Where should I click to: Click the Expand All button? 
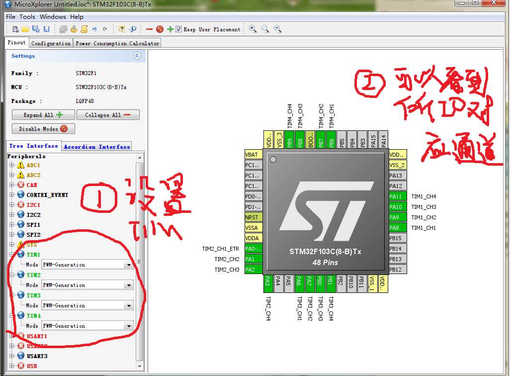coord(43,115)
